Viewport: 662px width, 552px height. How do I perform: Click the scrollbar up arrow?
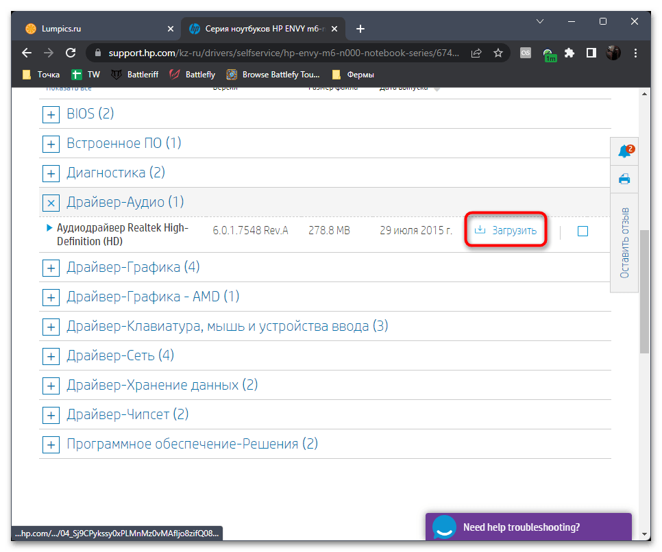pos(644,94)
